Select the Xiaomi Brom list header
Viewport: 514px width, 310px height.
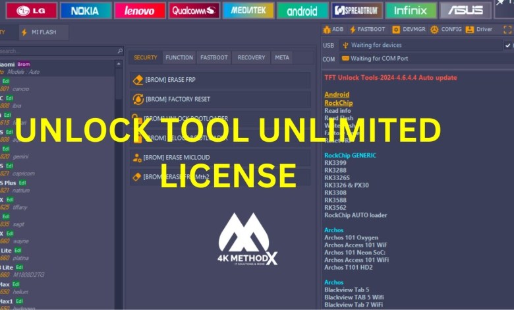(57, 68)
